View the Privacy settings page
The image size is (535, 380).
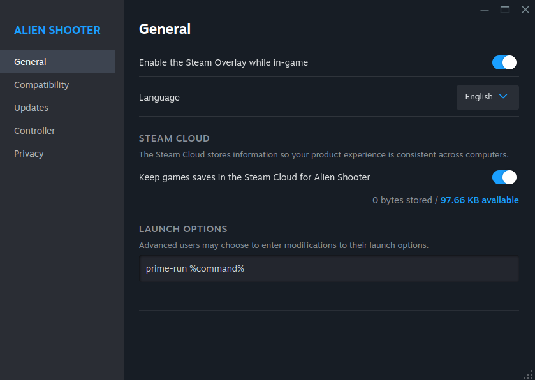point(29,153)
